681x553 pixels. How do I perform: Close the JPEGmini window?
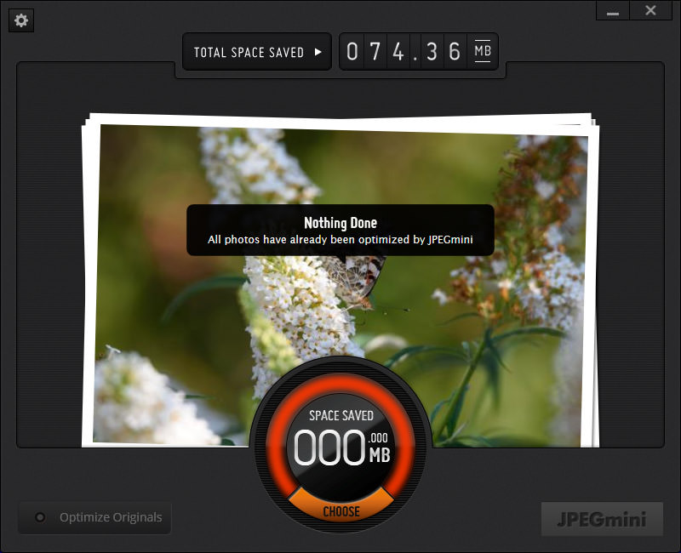point(650,11)
